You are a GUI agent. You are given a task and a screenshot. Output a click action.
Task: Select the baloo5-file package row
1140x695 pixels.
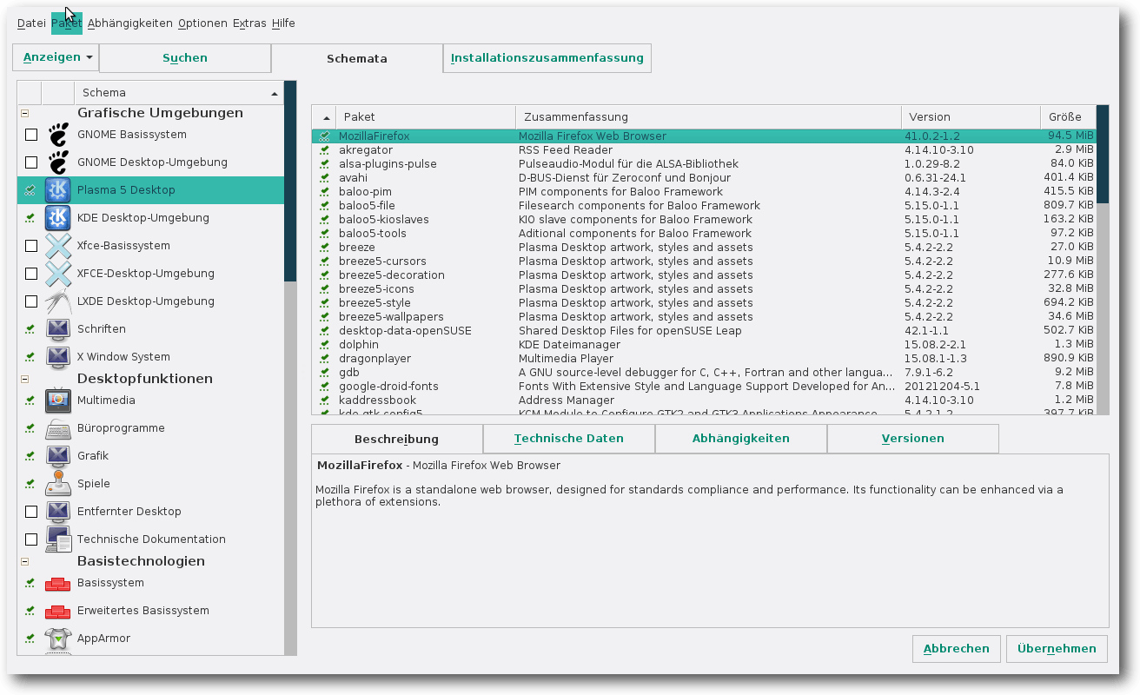704,206
